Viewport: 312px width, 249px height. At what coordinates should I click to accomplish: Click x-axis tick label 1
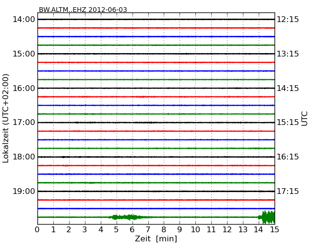point(53,230)
